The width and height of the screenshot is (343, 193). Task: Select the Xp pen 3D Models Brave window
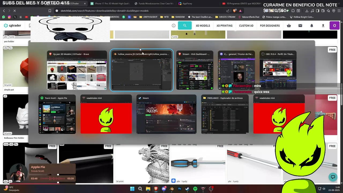click(77, 70)
